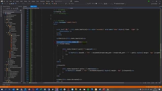The height and width of the screenshot is (91, 162).
Task: Click the Solution Explorer search magnifier icon
Action: coord(21,10)
